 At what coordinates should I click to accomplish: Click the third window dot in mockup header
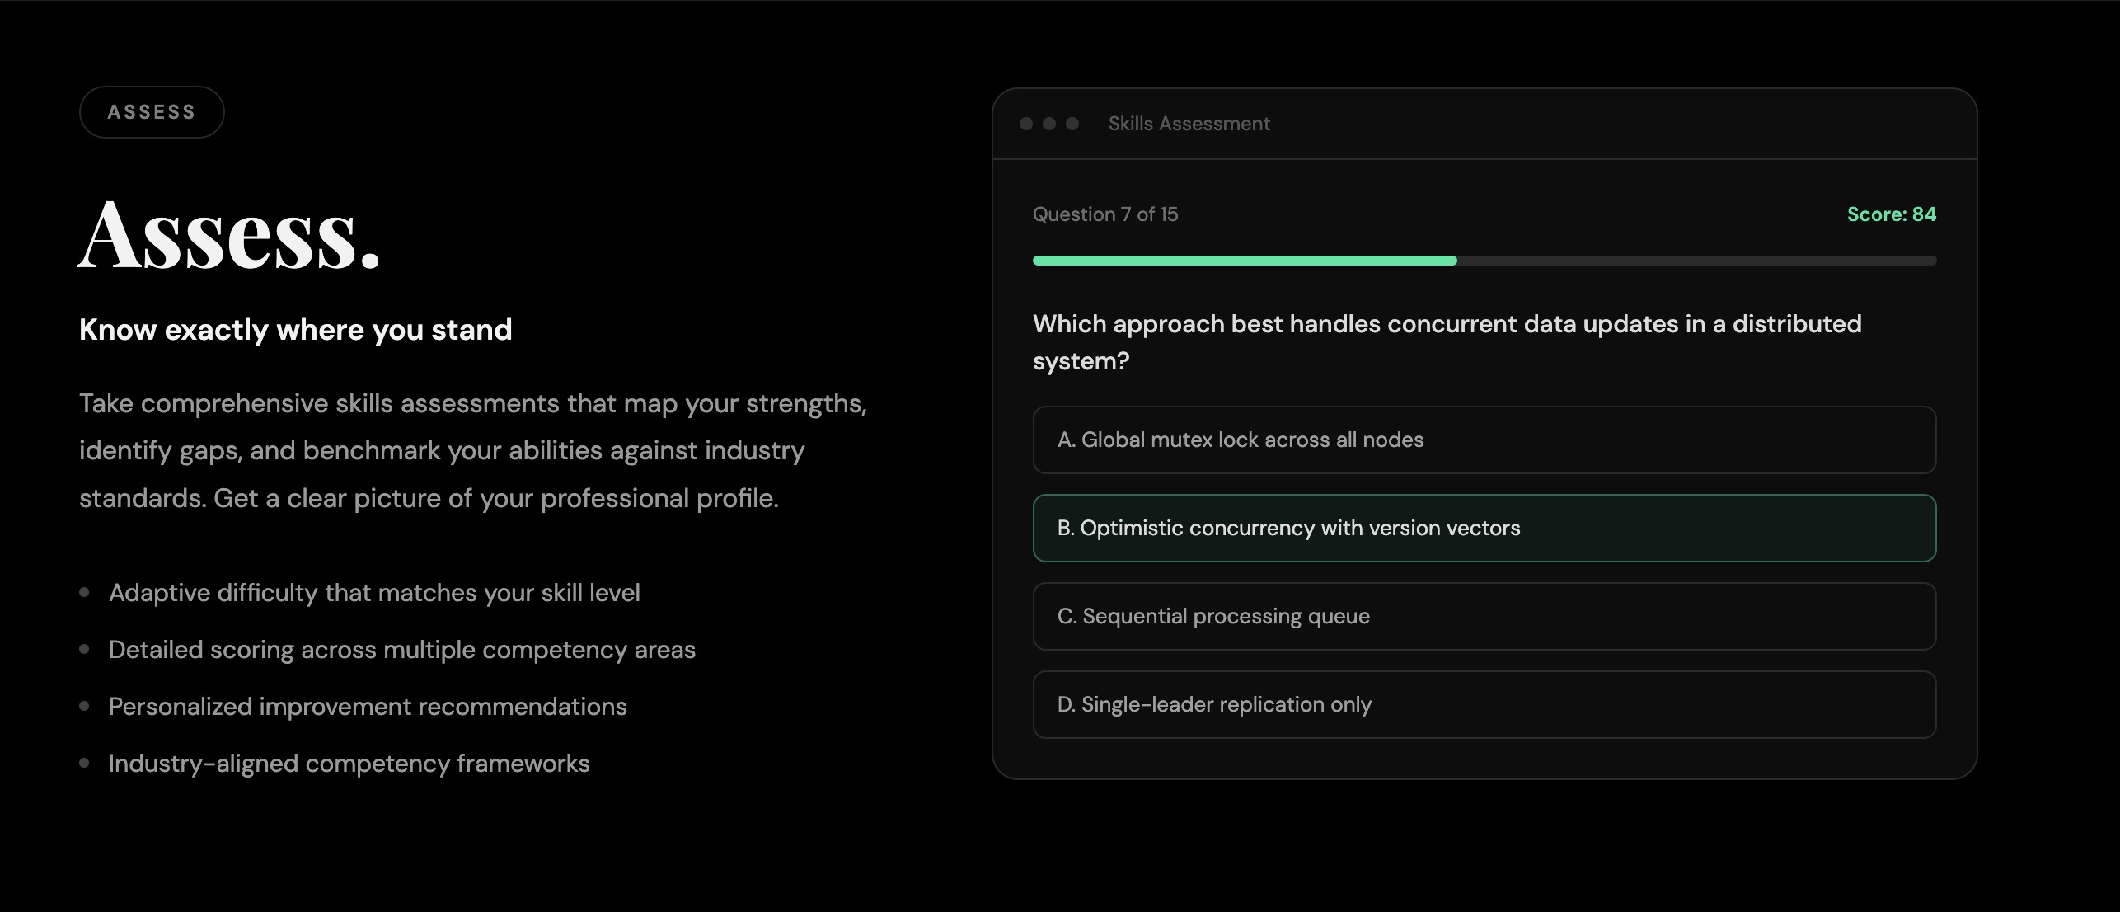pos(1072,124)
